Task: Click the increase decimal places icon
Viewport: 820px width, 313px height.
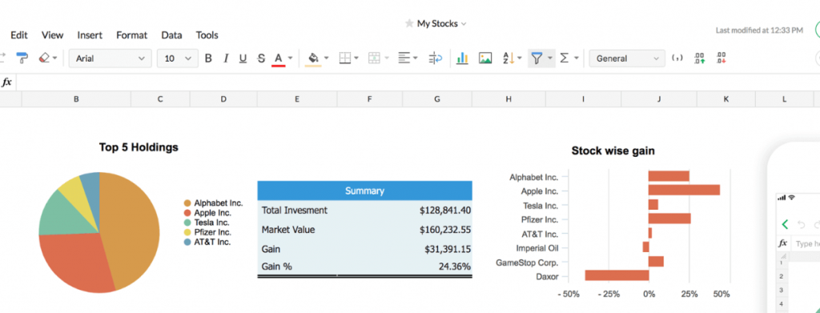Action: point(699,58)
